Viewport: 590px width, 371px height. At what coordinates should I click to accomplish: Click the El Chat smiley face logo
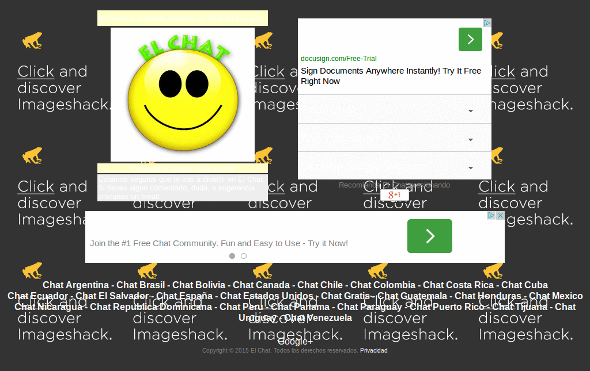(182, 99)
